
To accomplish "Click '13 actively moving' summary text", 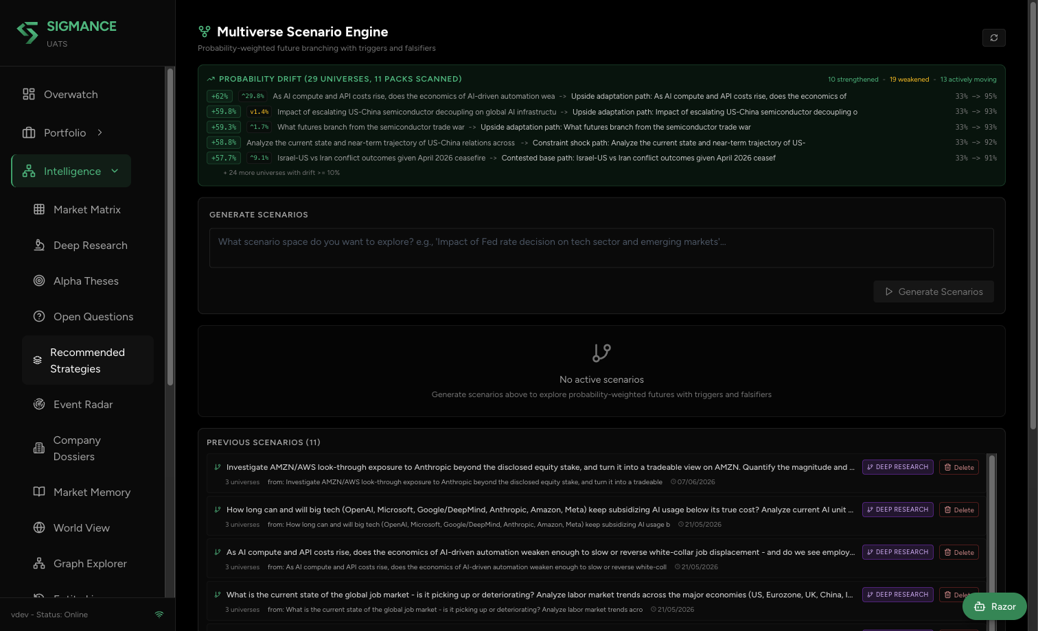I will point(968,80).
